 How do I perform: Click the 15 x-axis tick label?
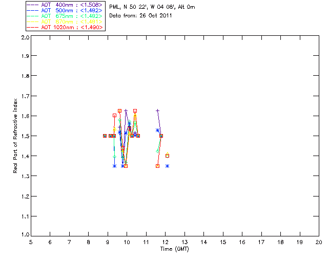click(x=223, y=242)
